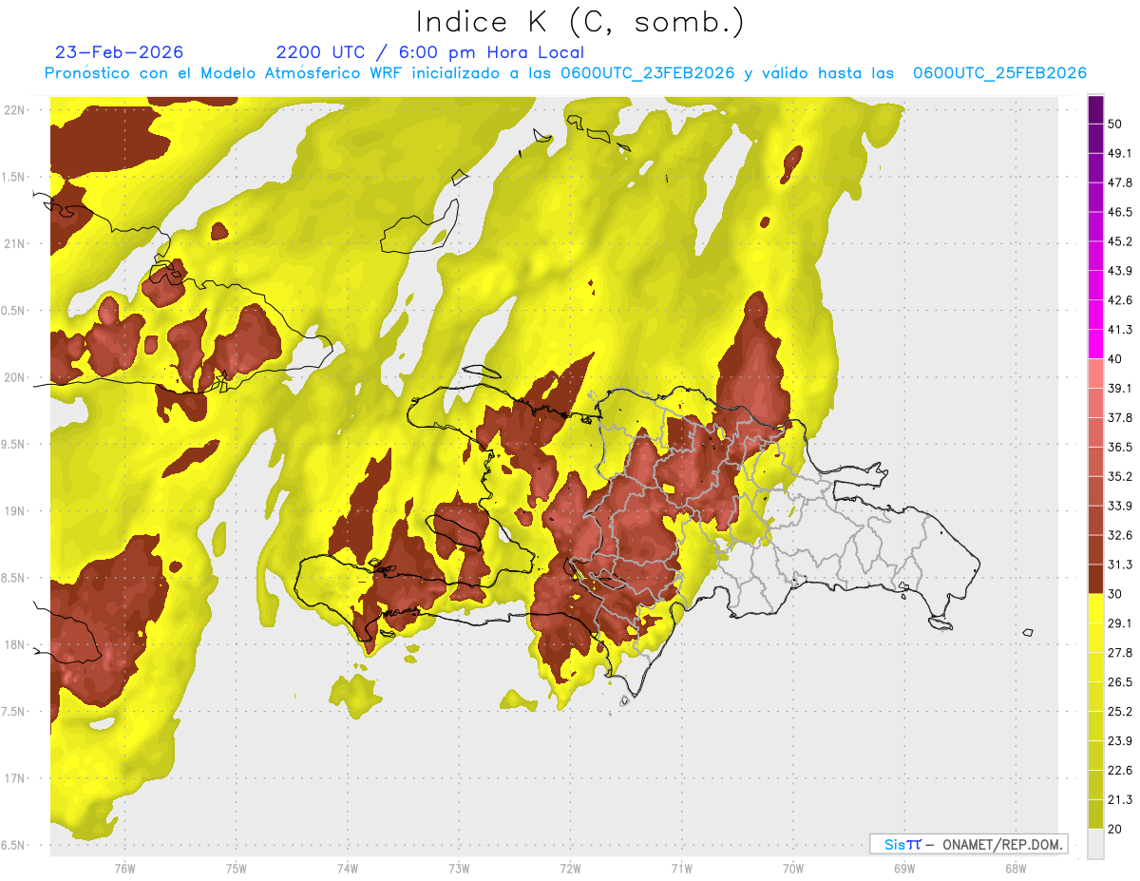The width and height of the screenshot is (1140, 881).
Task: Click the longitude axis label "74W"
Action: (x=348, y=868)
